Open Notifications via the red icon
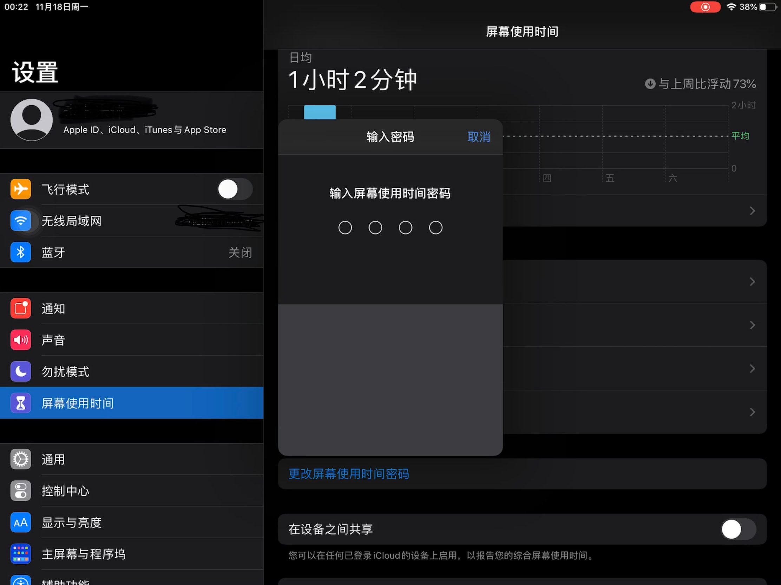This screenshot has width=781, height=585. [x=20, y=309]
